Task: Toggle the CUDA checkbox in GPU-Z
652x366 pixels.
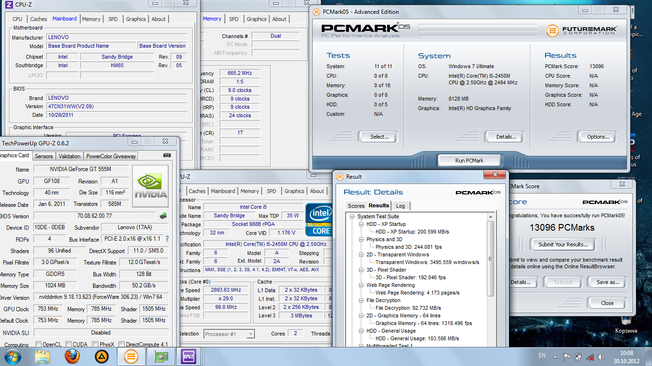Action: point(68,345)
